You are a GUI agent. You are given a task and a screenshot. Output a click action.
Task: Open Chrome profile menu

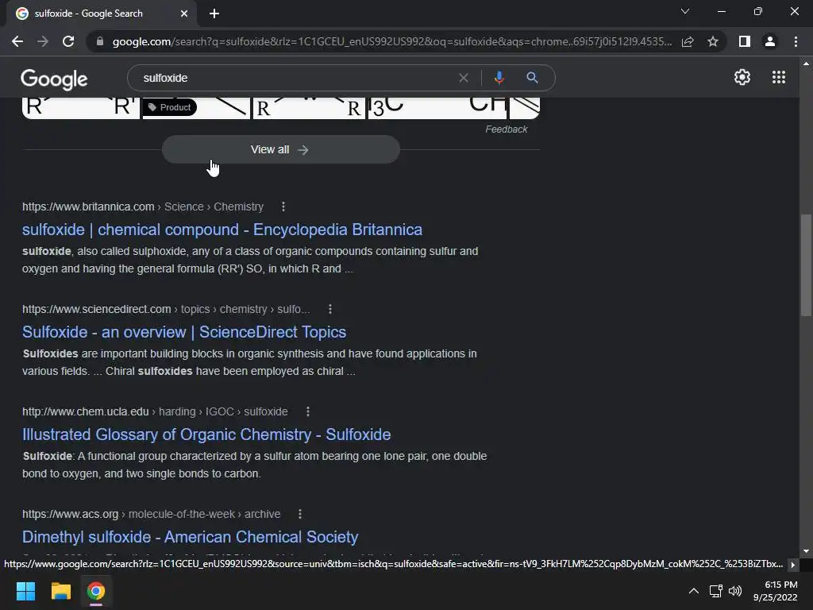(x=770, y=41)
